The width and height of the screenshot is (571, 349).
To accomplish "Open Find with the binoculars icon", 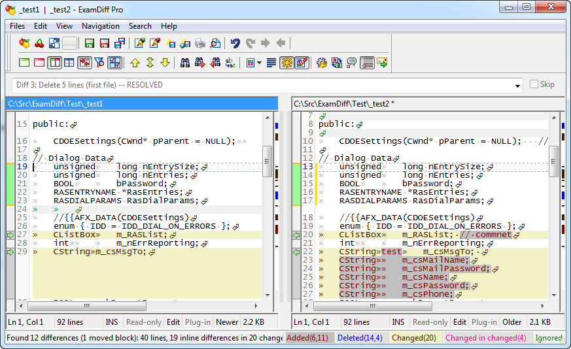I will tap(185, 63).
